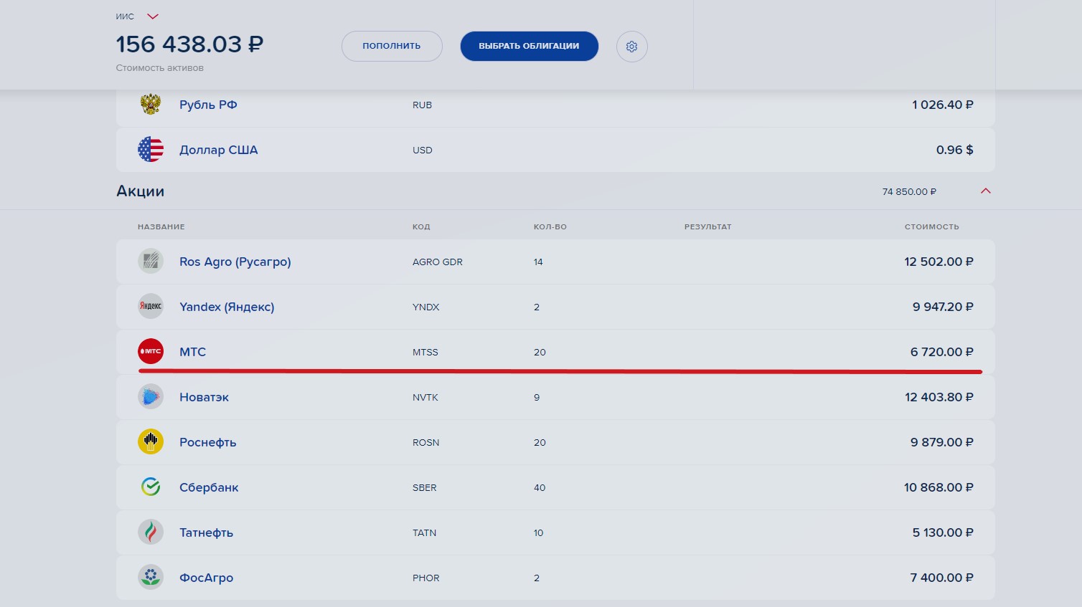This screenshot has width=1082, height=607.
Task: Click the 9 947.20 ₽ Yandex value
Action: tap(943, 307)
